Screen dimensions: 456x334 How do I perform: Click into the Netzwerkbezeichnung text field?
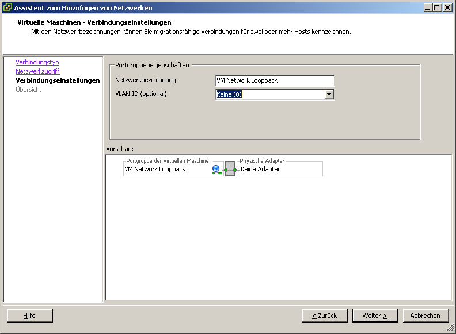click(275, 80)
